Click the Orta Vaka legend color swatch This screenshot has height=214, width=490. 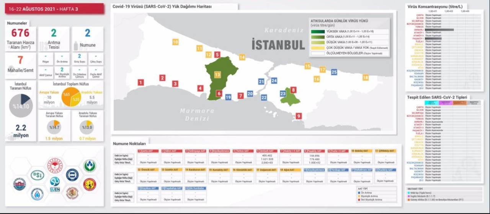tap(317, 37)
